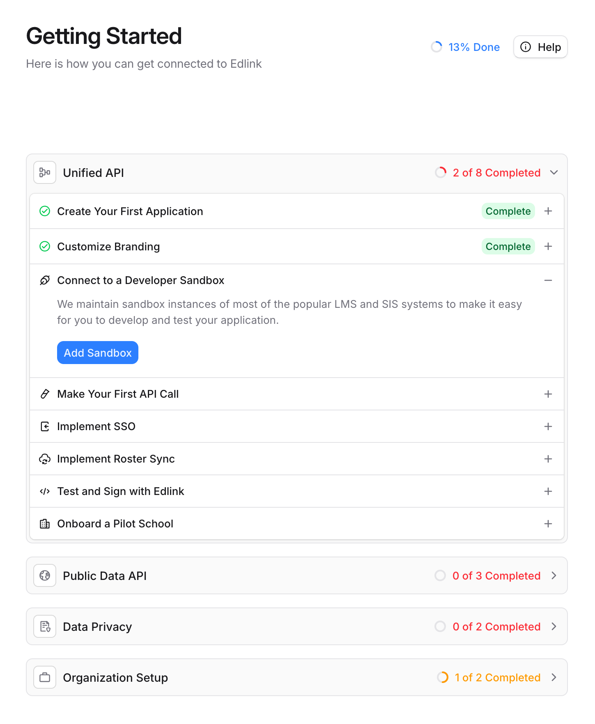Viewport: 595px width, 724px height.
Task: Click the 0 of 3 Completed status
Action: click(x=496, y=575)
